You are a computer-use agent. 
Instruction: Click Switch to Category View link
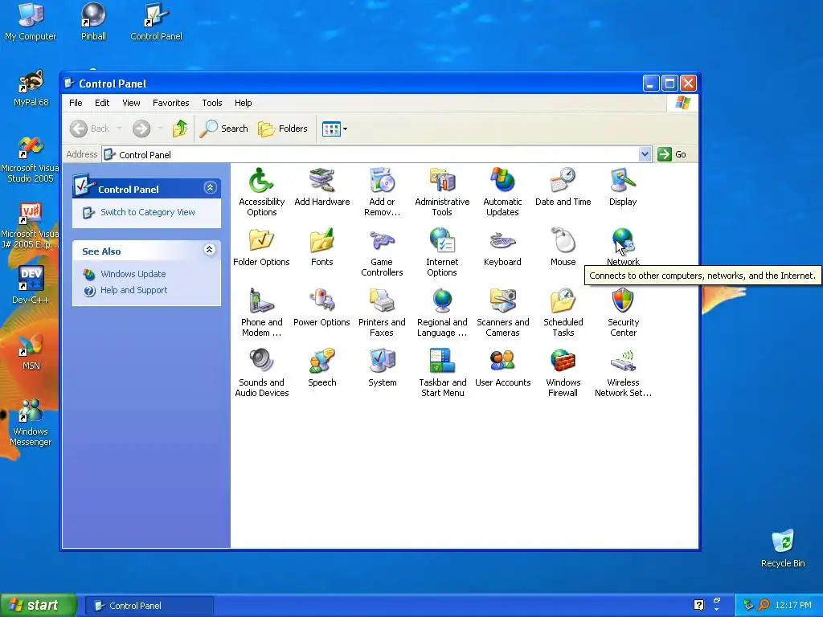click(x=148, y=212)
